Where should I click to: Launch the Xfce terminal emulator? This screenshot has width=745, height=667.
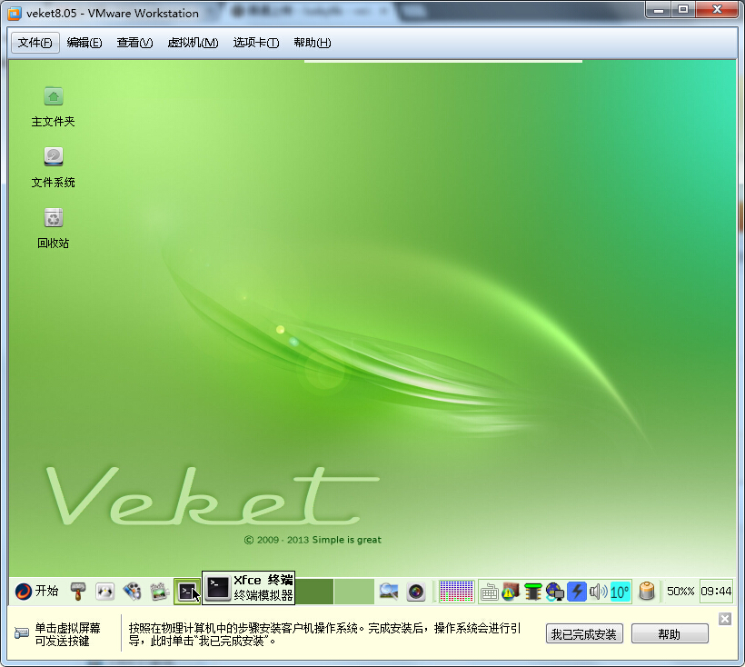point(187,592)
